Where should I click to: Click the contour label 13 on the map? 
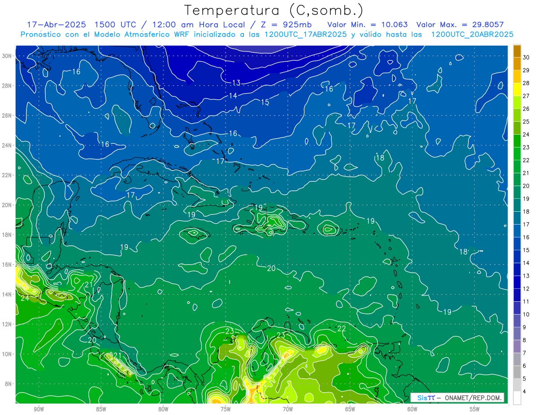pyautogui.click(x=236, y=83)
